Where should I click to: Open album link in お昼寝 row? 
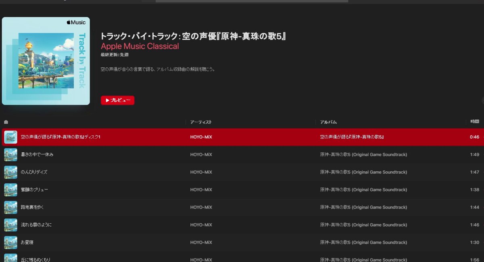(x=363, y=243)
